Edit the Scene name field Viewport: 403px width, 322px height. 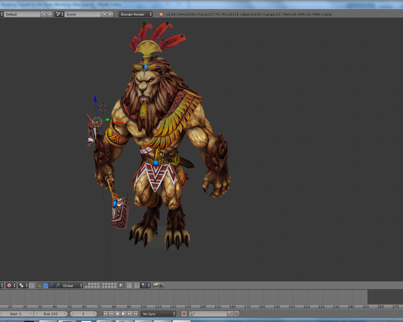83,14
